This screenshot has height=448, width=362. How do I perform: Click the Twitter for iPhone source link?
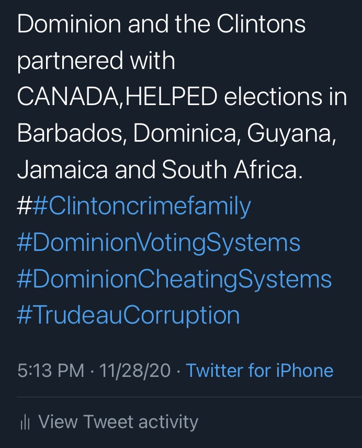(x=259, y=370)
